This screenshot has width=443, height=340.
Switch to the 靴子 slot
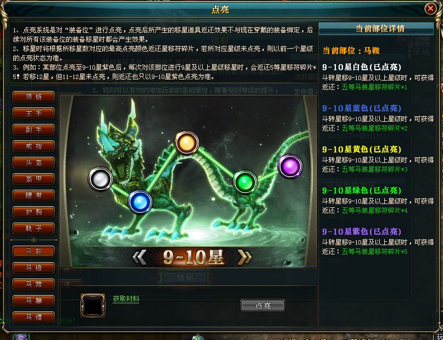tap(34, 228)
